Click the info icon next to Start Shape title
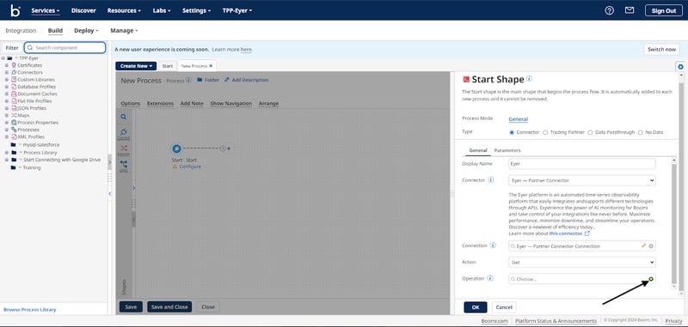The image size is (688, 327). pos(529,79)
